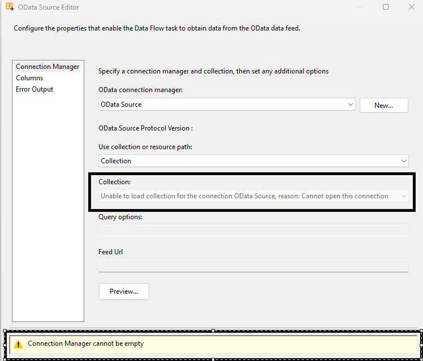Select the Connection Manager page
Screen dimensions: 423x361
(48, 67)
